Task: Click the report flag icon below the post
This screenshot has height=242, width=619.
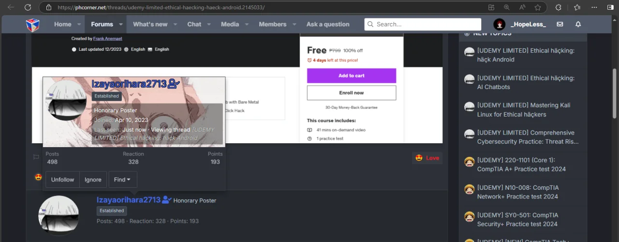Action: pos(36,157)
